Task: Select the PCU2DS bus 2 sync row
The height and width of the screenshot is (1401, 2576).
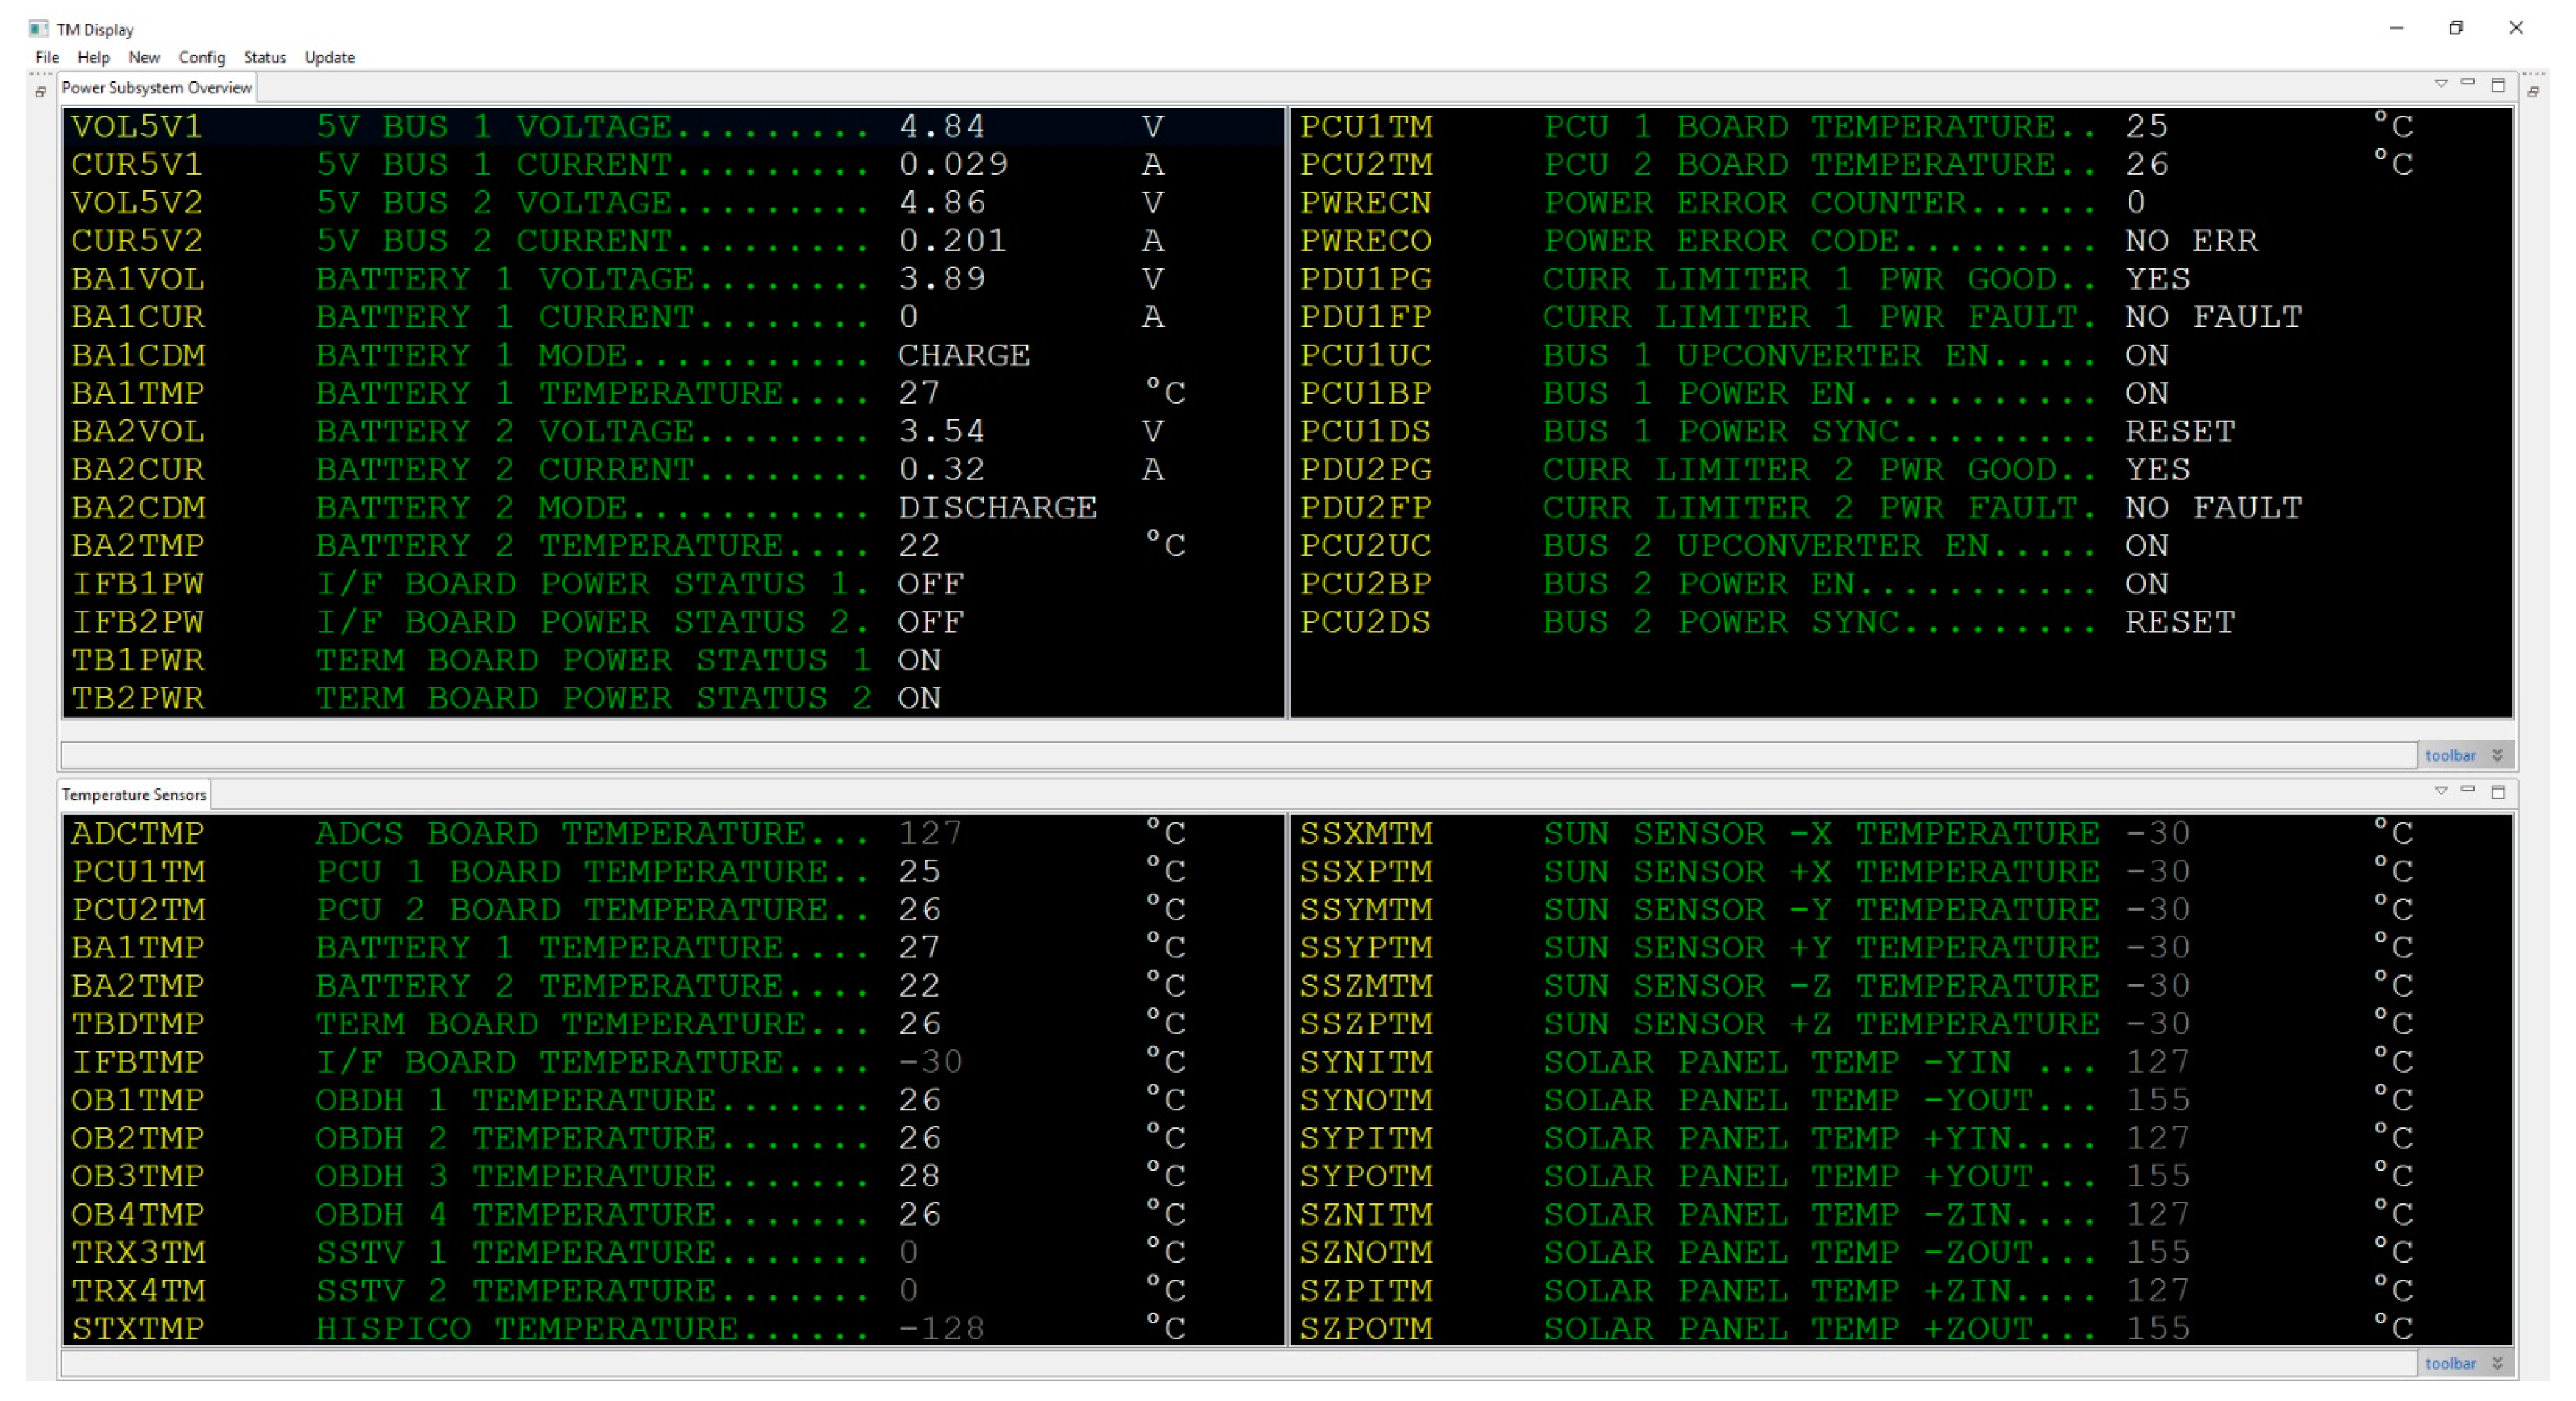Action: coord(1902,623)
